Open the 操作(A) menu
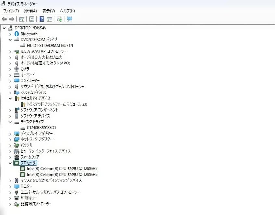Viewport: 275px width, 215px height. 31,11
